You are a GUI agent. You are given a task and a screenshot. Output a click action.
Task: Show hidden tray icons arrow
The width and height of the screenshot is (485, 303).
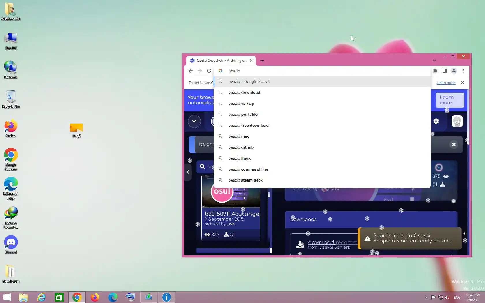pyautogui.click(x=426, y=298)
